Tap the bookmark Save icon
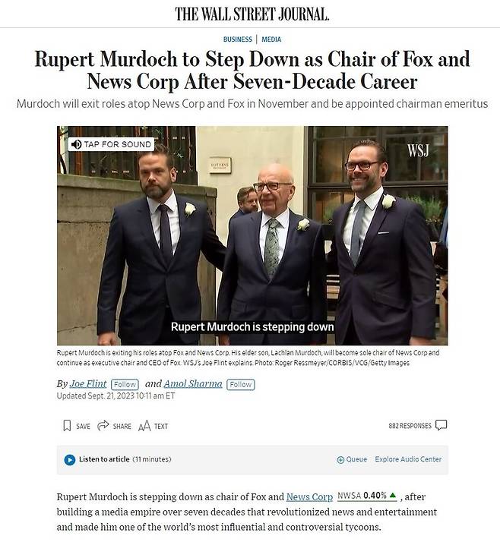 pyautogui.click(x=67, y=426)
